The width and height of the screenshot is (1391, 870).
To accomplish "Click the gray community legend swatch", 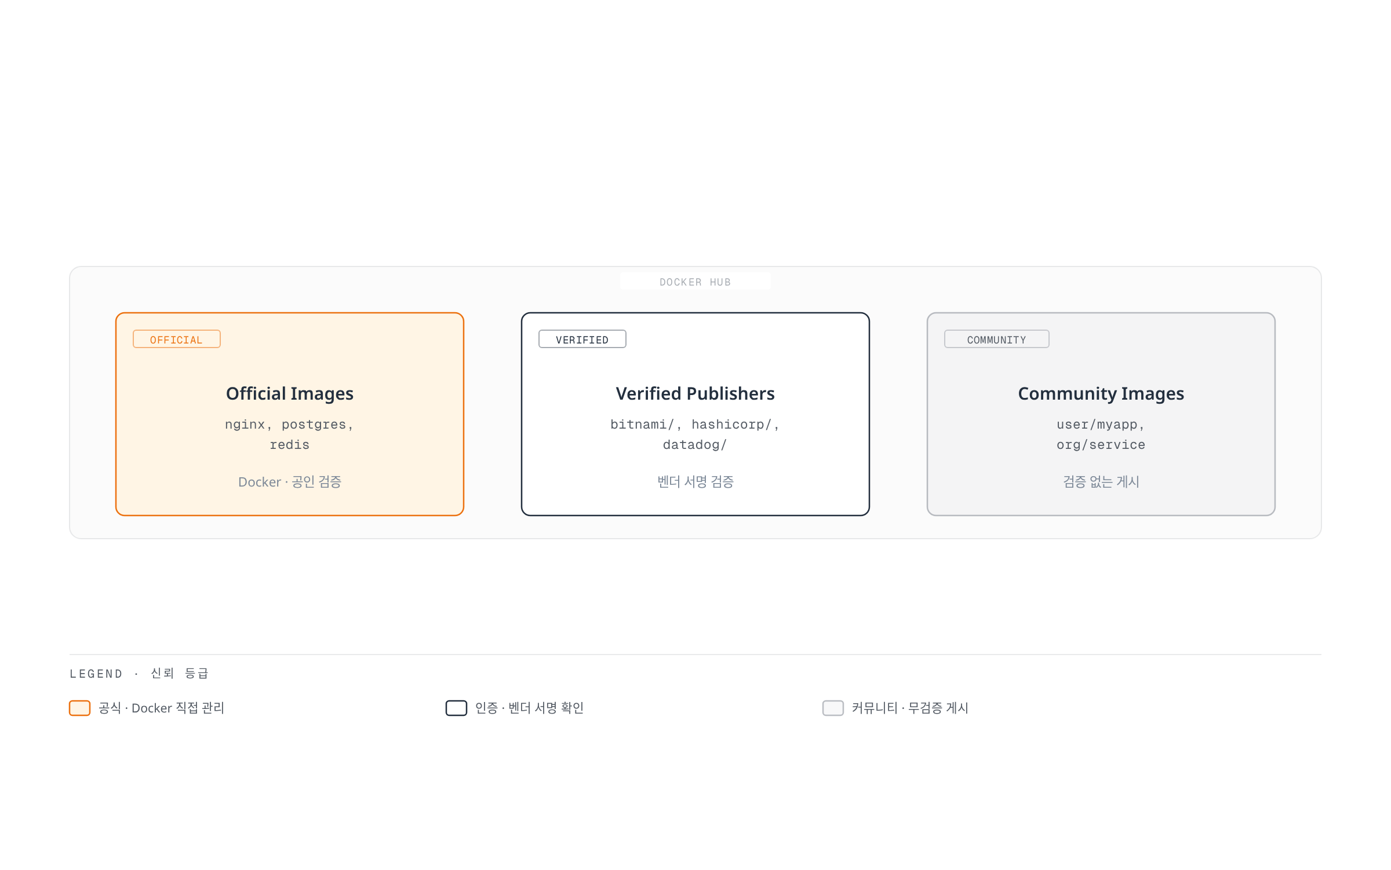I will coord(833,708).
